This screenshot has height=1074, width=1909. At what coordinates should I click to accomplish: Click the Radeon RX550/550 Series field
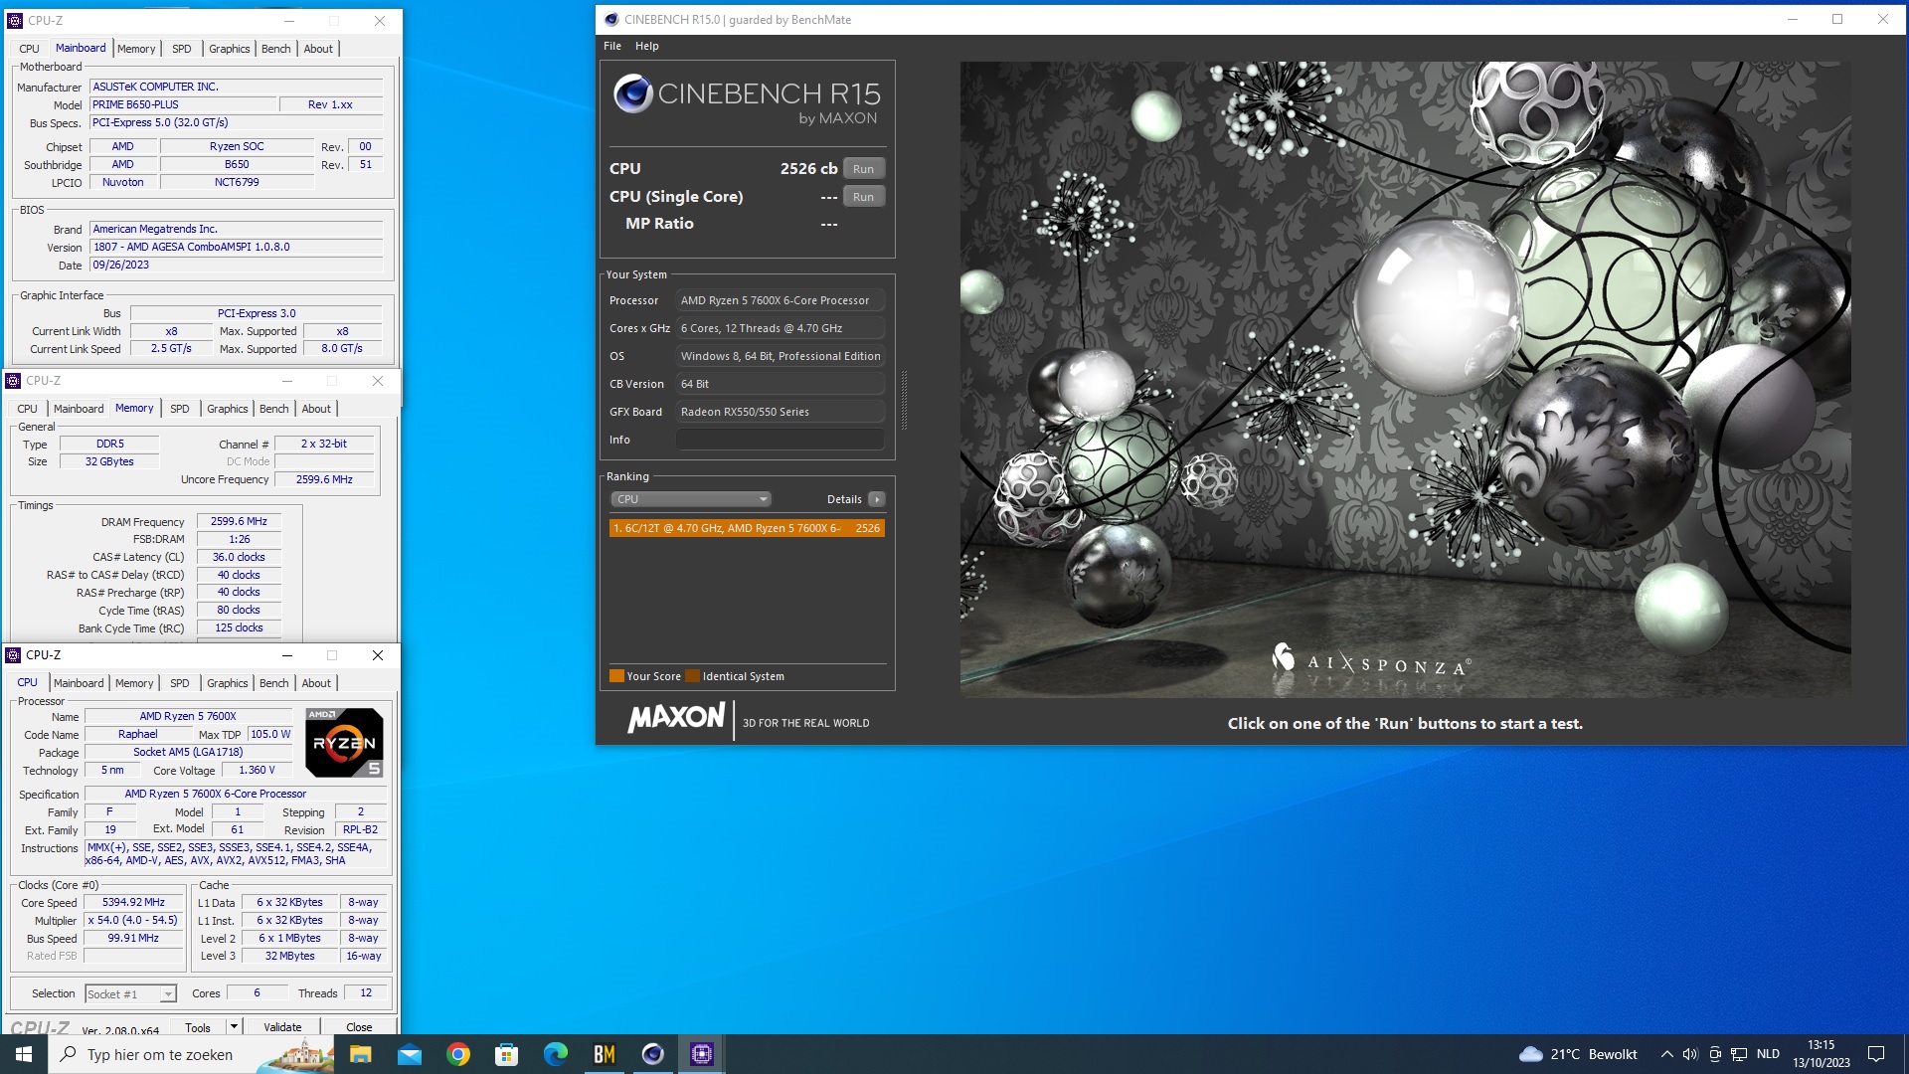tap(781, 412)
